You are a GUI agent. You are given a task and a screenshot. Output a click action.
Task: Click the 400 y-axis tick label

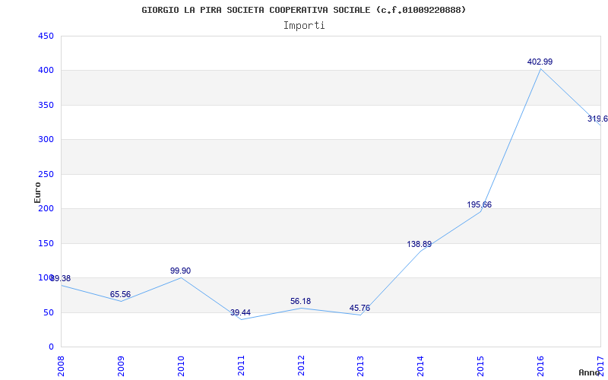click(x=46, y=71)
